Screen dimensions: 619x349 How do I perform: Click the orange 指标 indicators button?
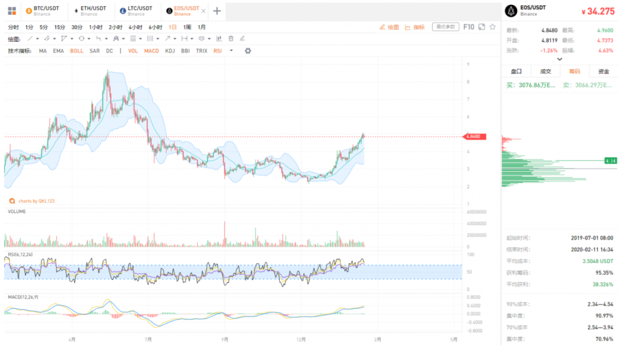click(415, 27)
